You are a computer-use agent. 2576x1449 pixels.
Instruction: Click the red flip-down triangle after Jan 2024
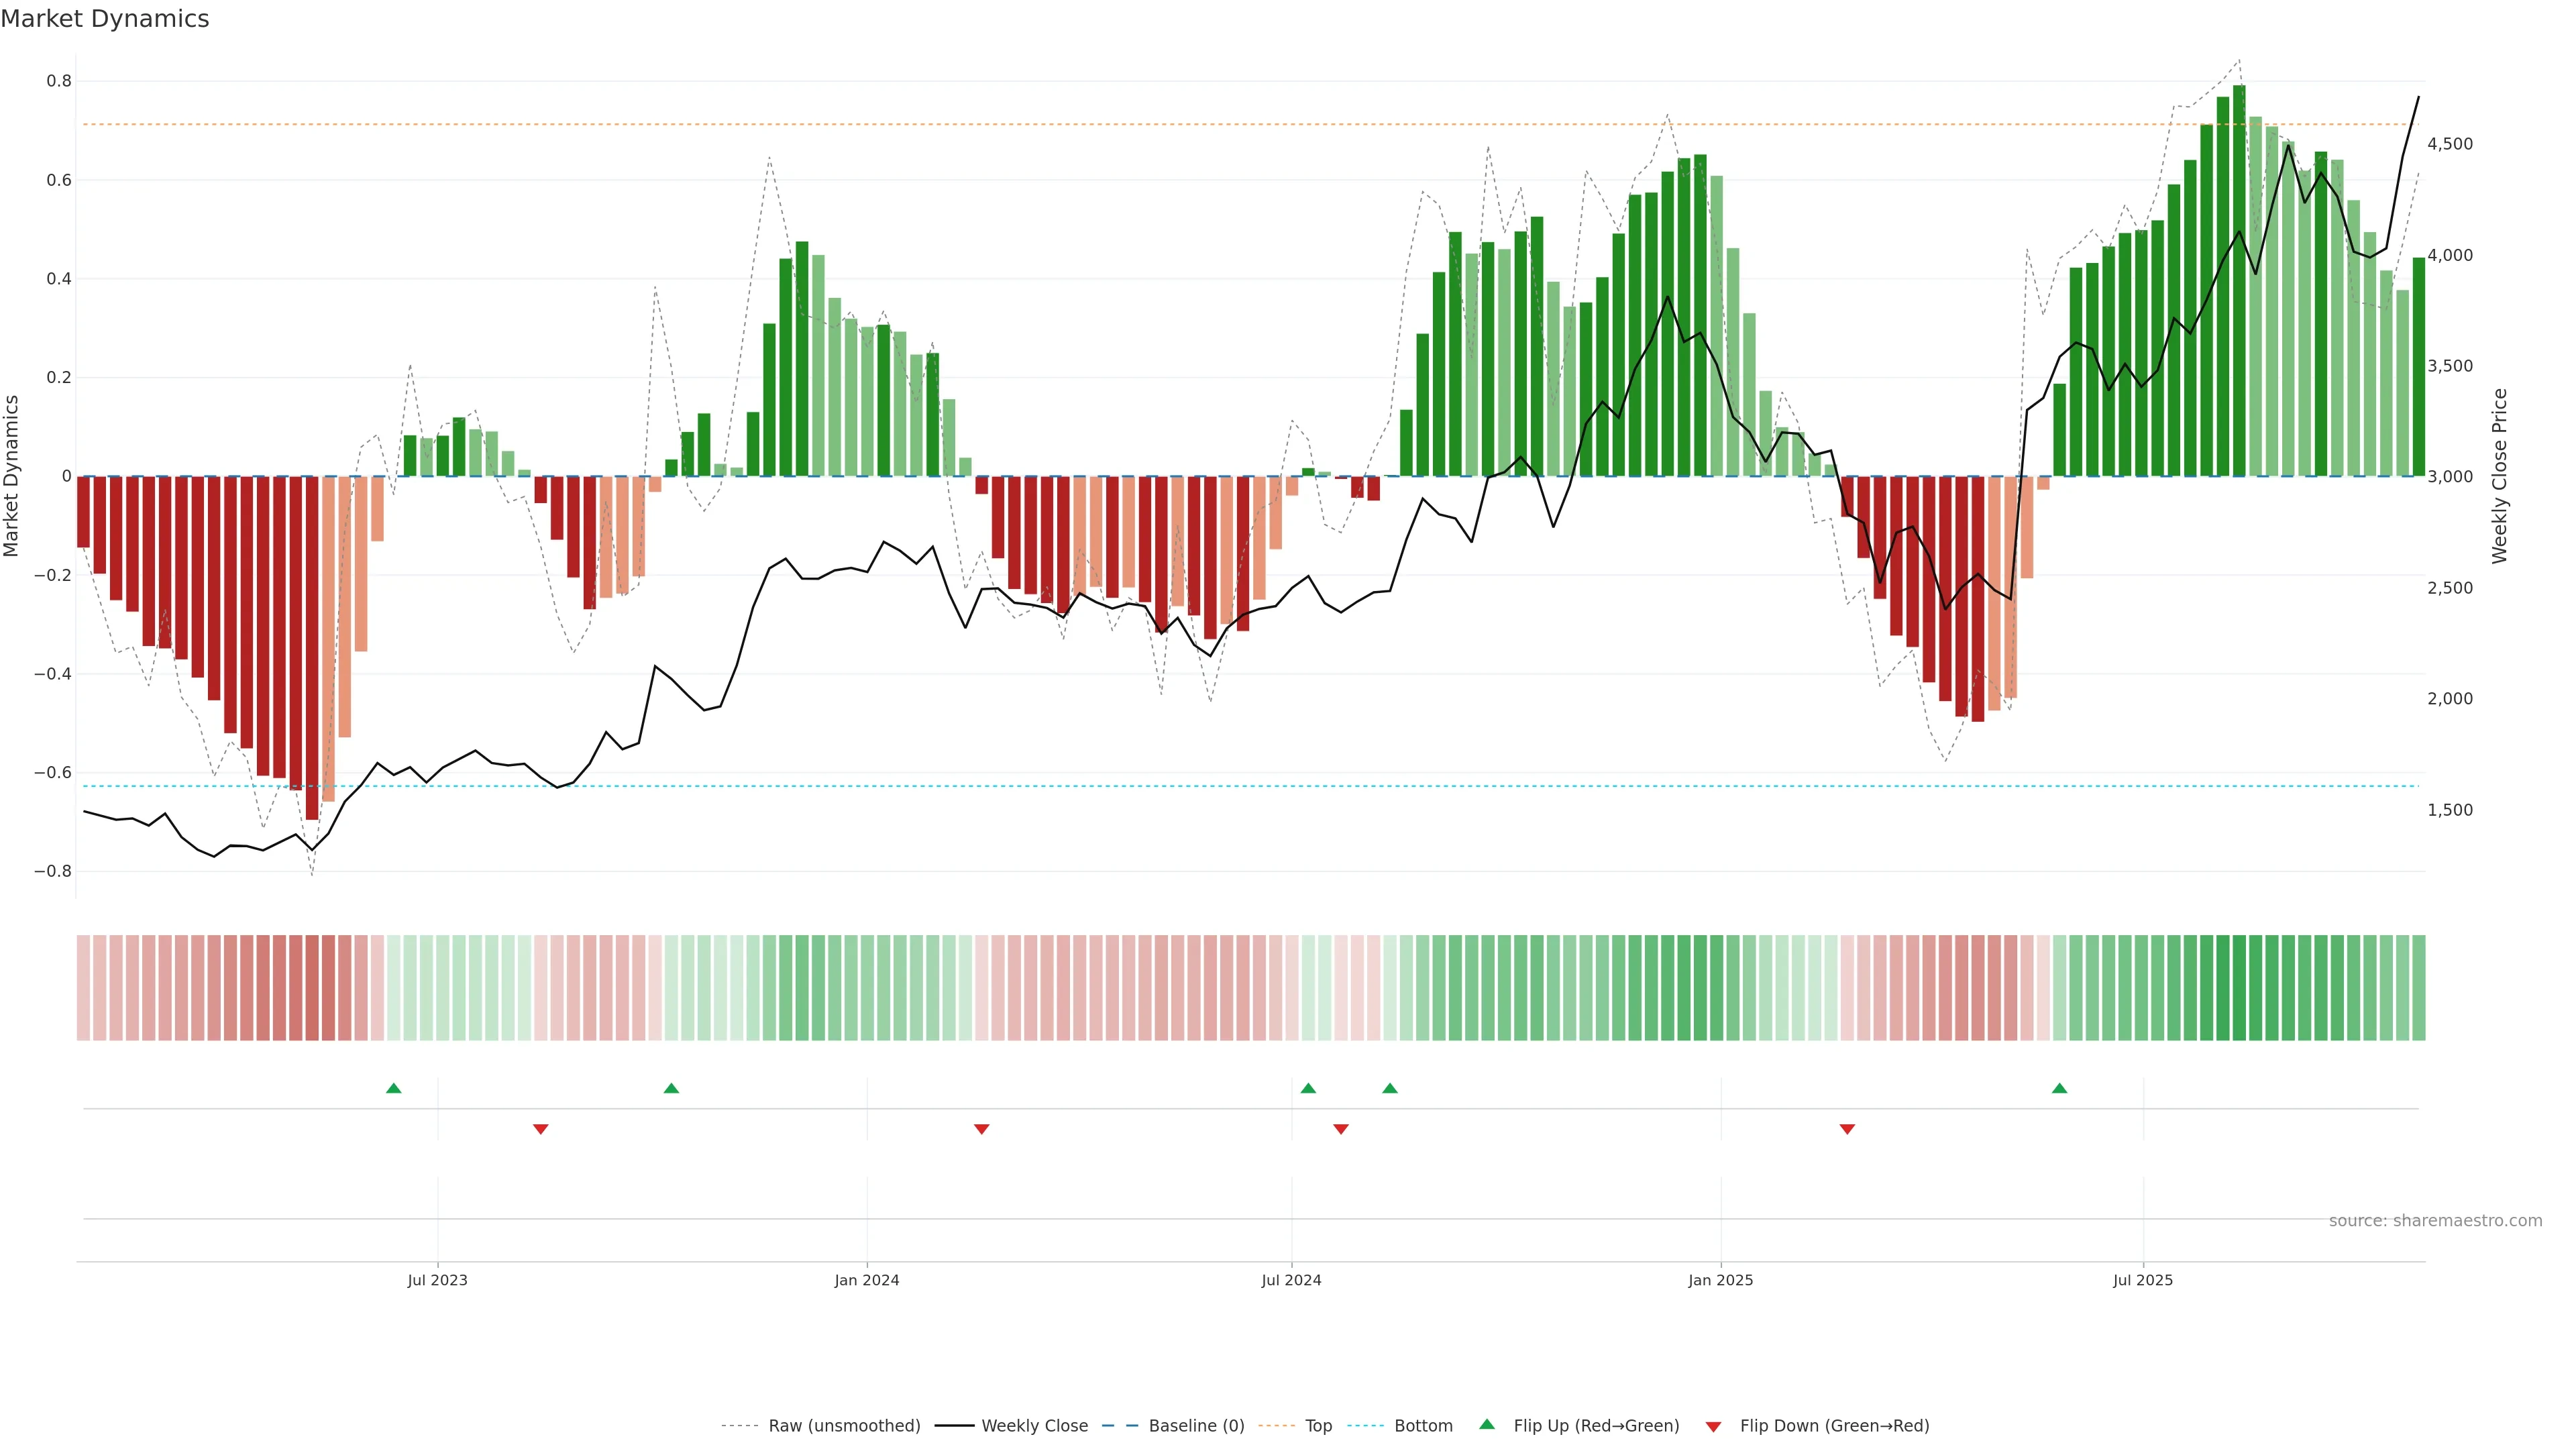(981, 1129)
